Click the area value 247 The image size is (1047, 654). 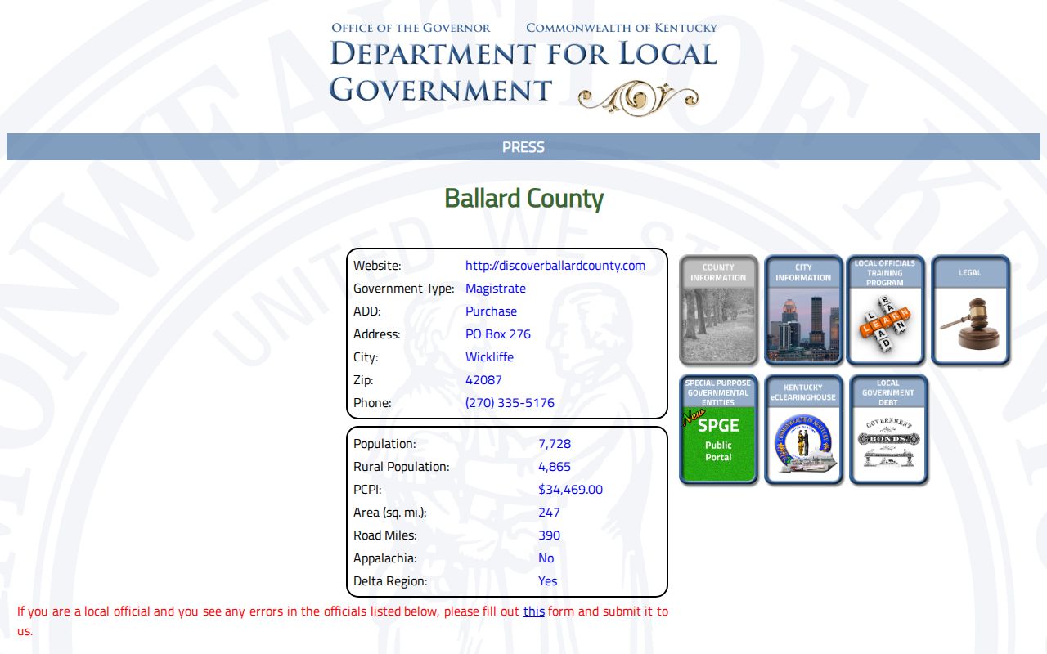point(549,513)
